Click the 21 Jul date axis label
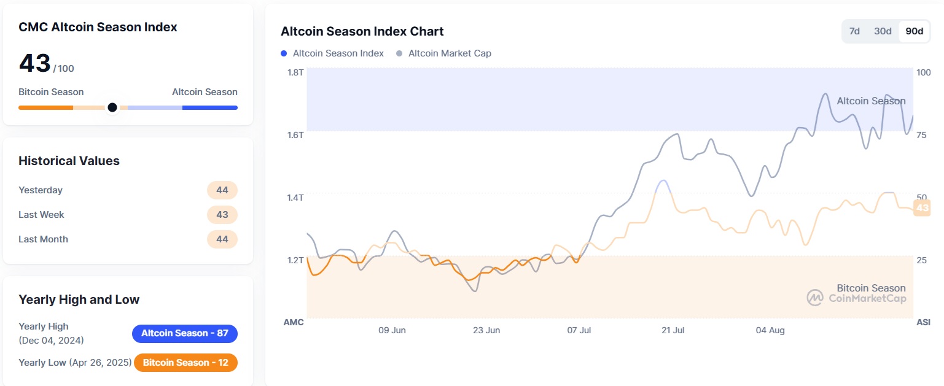Screen dimensions: 944x386 pos(673,330)
